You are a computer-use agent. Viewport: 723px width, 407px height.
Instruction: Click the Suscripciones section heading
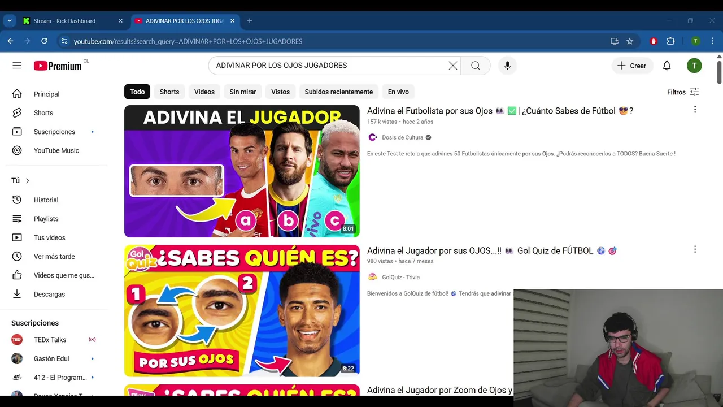pyautogui.click(x=35, y=323)
